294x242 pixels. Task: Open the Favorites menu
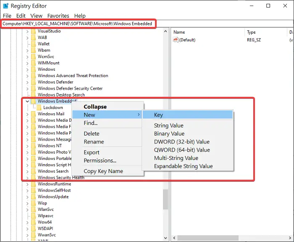click(x=58, y=16)
